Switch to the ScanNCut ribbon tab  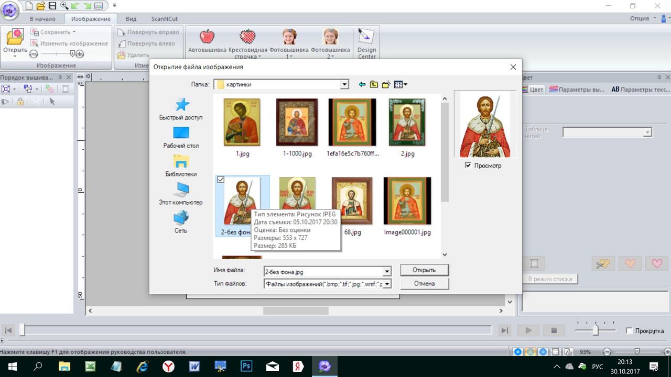tap(164, 19)
